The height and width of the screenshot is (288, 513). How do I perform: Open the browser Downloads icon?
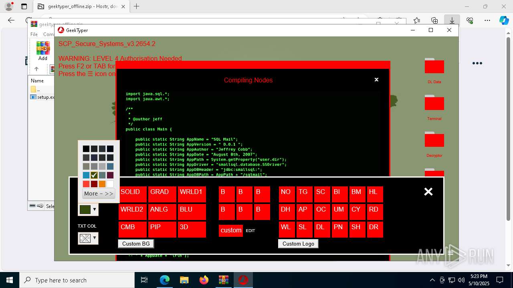pos(452,20)
